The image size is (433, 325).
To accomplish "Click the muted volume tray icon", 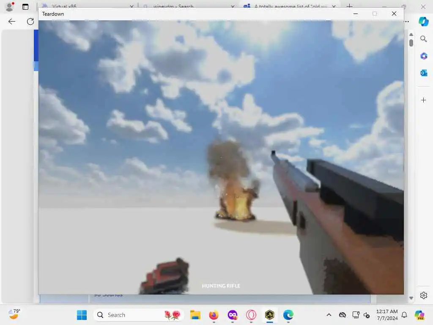I will click(367, 315).
